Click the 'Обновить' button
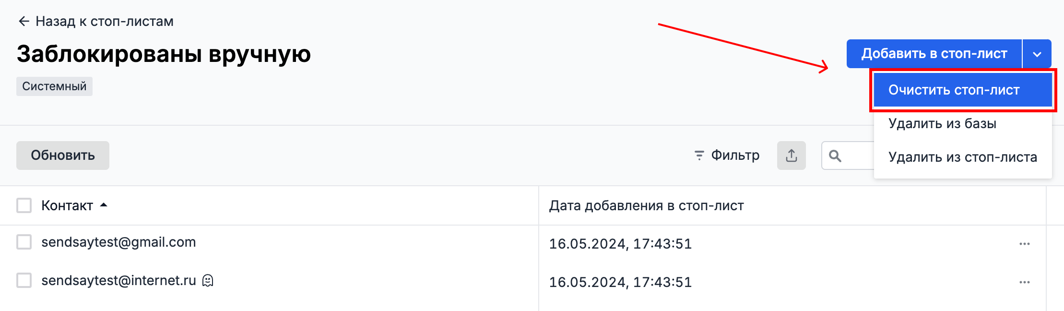The width and height of the screenshot is (1064, 311). pyautogui.click(x=63, y=155)
